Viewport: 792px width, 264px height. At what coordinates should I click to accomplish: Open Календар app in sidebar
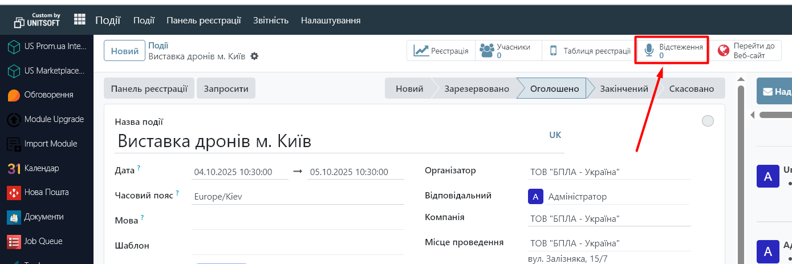41,168
